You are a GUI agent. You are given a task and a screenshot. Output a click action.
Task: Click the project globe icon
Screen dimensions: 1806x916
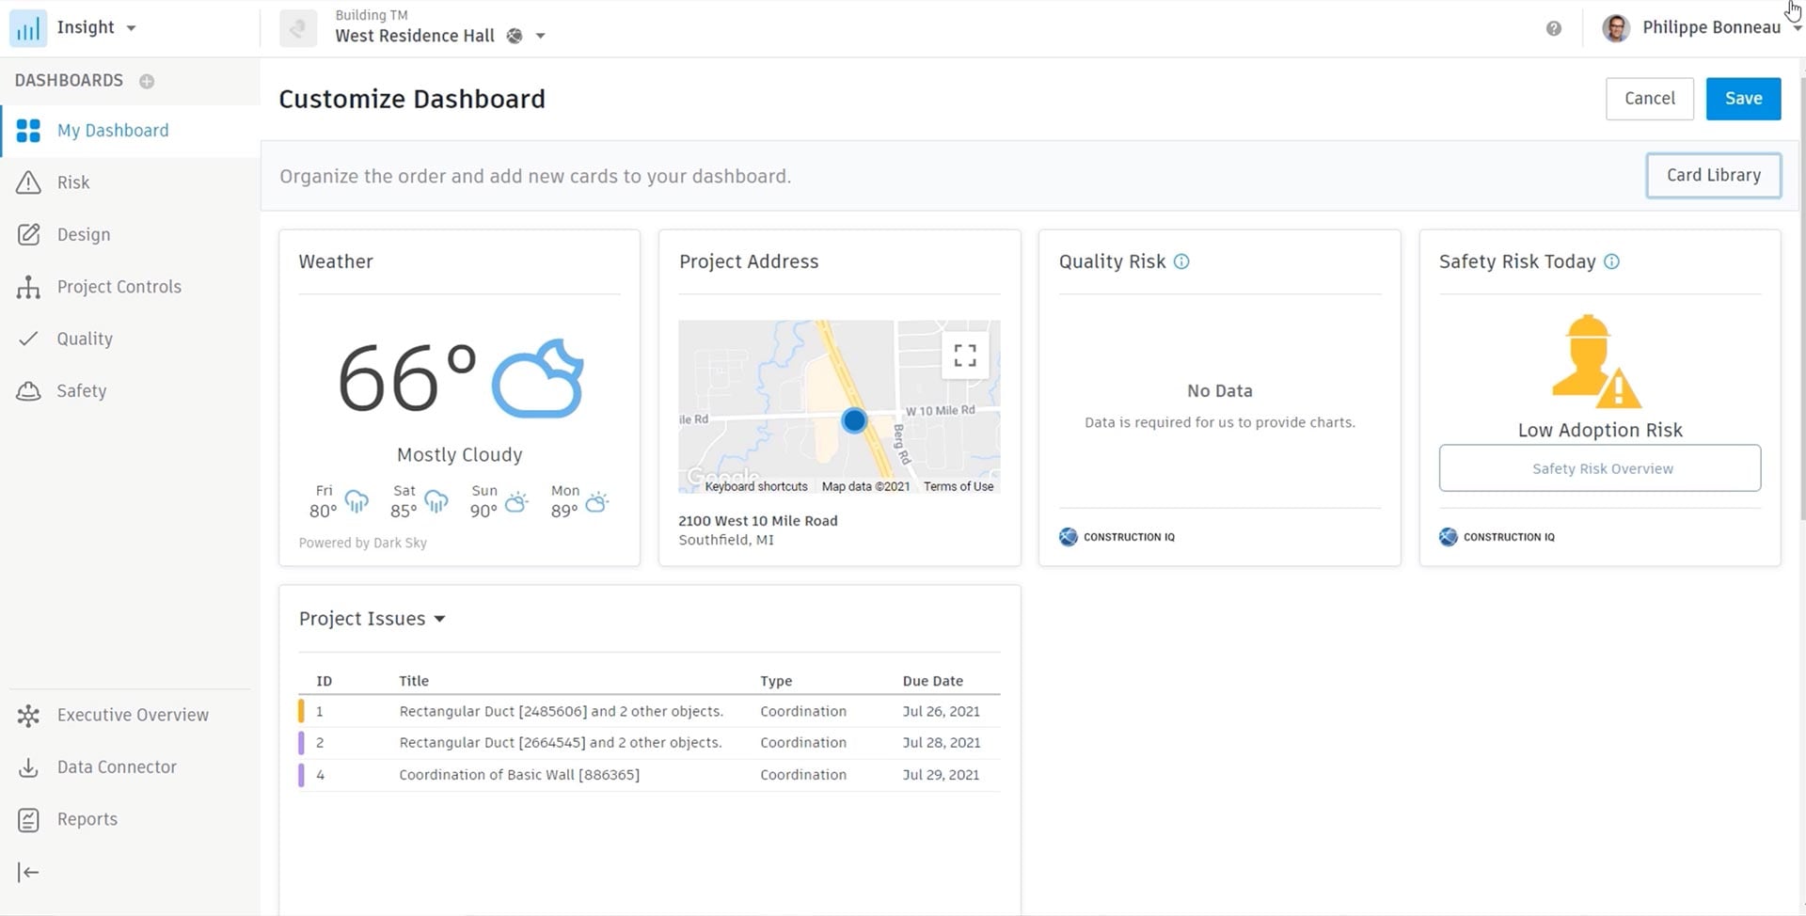(x=515, y=36)
